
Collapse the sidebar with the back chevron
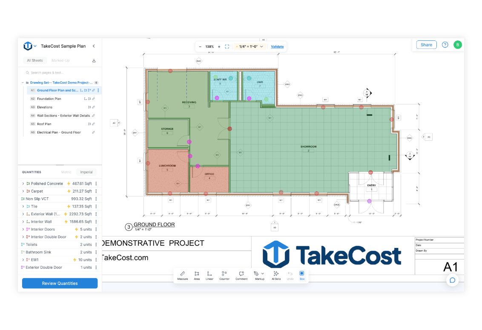[94, 46]
